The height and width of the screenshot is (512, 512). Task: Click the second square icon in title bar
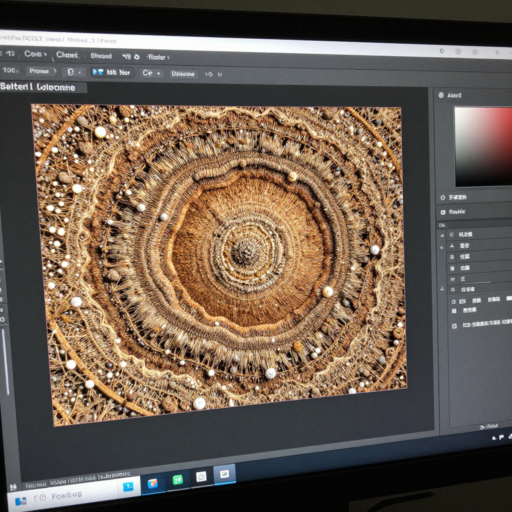[x=458, y=51]
